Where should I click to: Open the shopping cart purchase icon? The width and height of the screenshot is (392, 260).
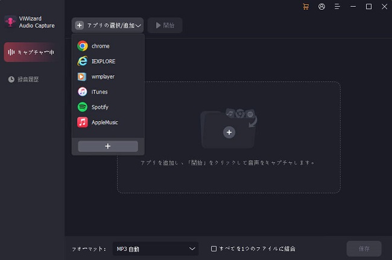click(306, 7)
